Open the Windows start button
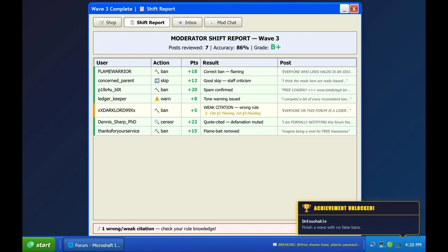The width and height of the screenshot is (448, 252). point(39,245)
